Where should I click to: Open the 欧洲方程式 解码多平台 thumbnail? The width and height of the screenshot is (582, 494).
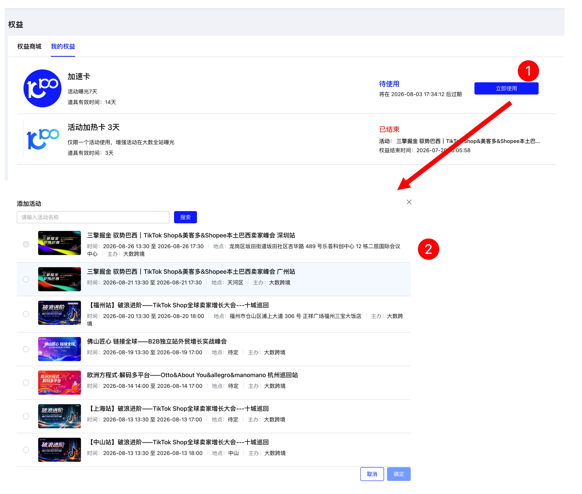[59, 383]
